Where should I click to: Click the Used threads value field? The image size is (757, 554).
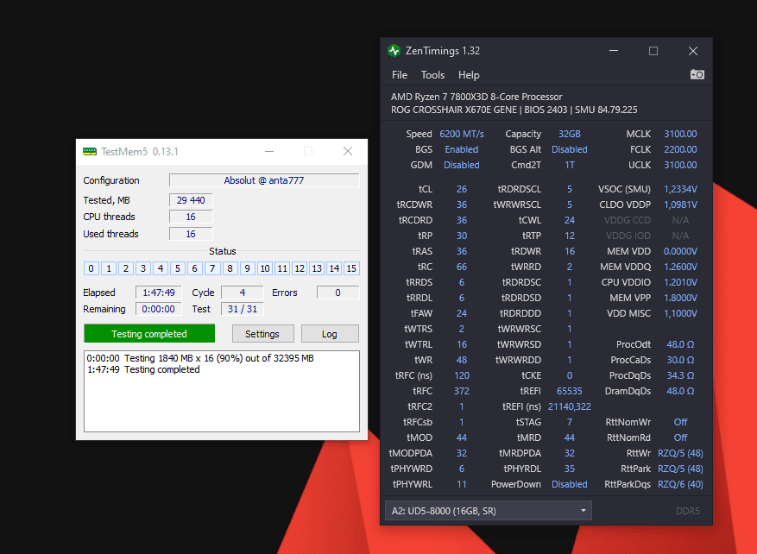(191, 234)
